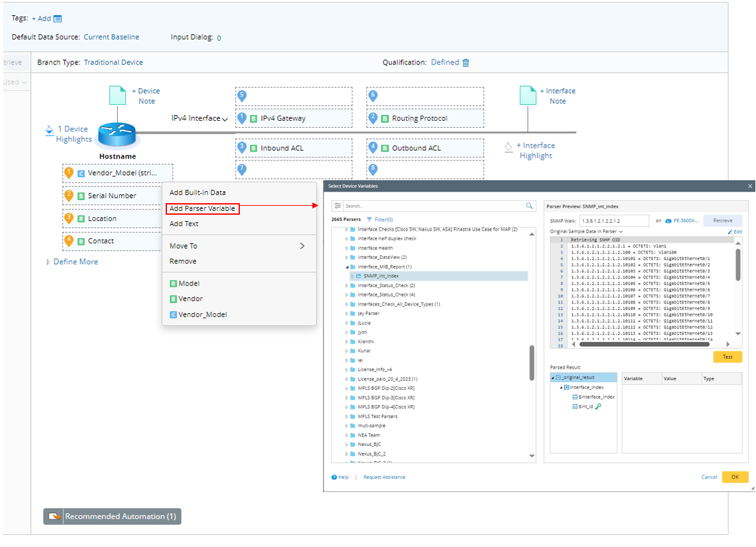Click the magnifier icon in the parser search box
Viewport: 756px width, 547px height.
pyautogui.click(x=529, y=206)
